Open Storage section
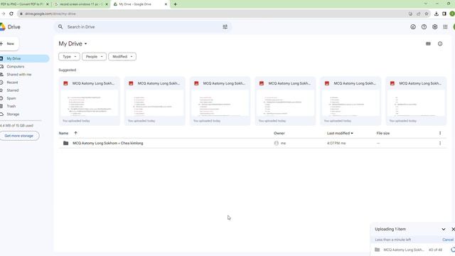The width and height of the screenshot is (455, 256). tap(13, 114)
